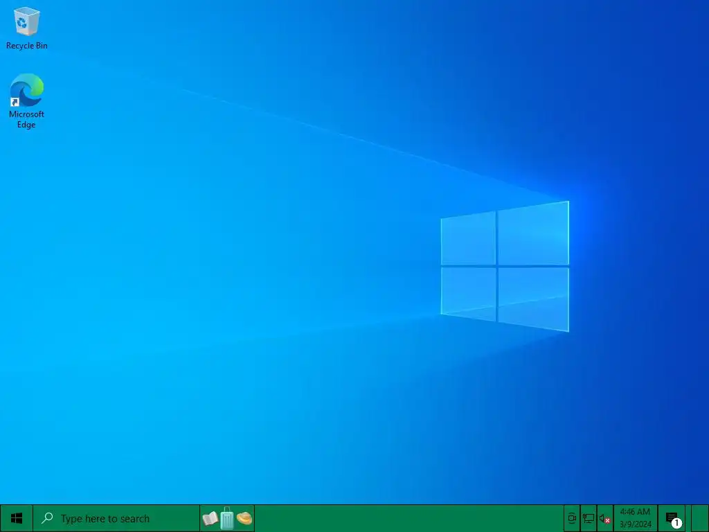Viewport: 709px width, 532px height.
Task: Open the clock showing 4:46 AM
Action: tap(636, 518)
